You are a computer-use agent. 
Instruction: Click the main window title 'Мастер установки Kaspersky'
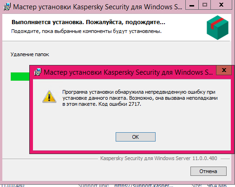coord(98,7)
